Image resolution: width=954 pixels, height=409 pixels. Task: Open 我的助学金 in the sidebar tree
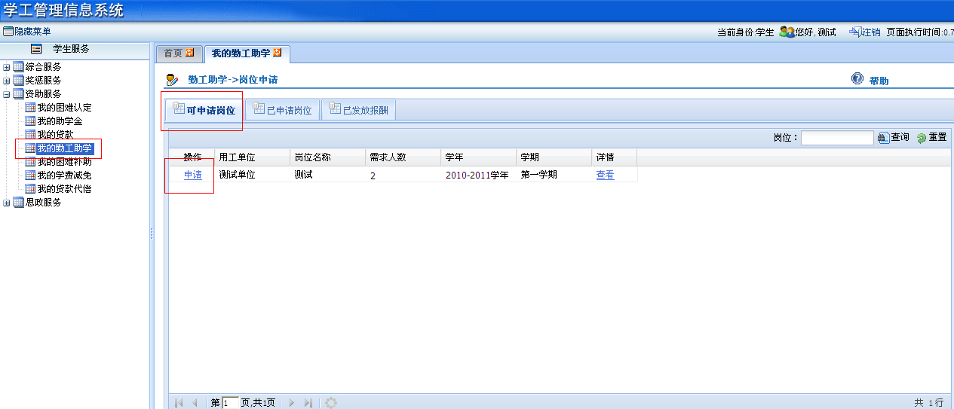point(60,121)
